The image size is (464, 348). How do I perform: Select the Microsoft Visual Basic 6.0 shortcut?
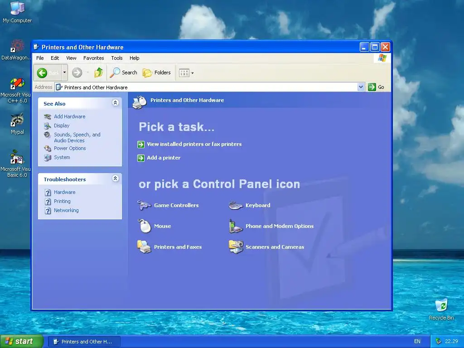[x=16, y=164]
